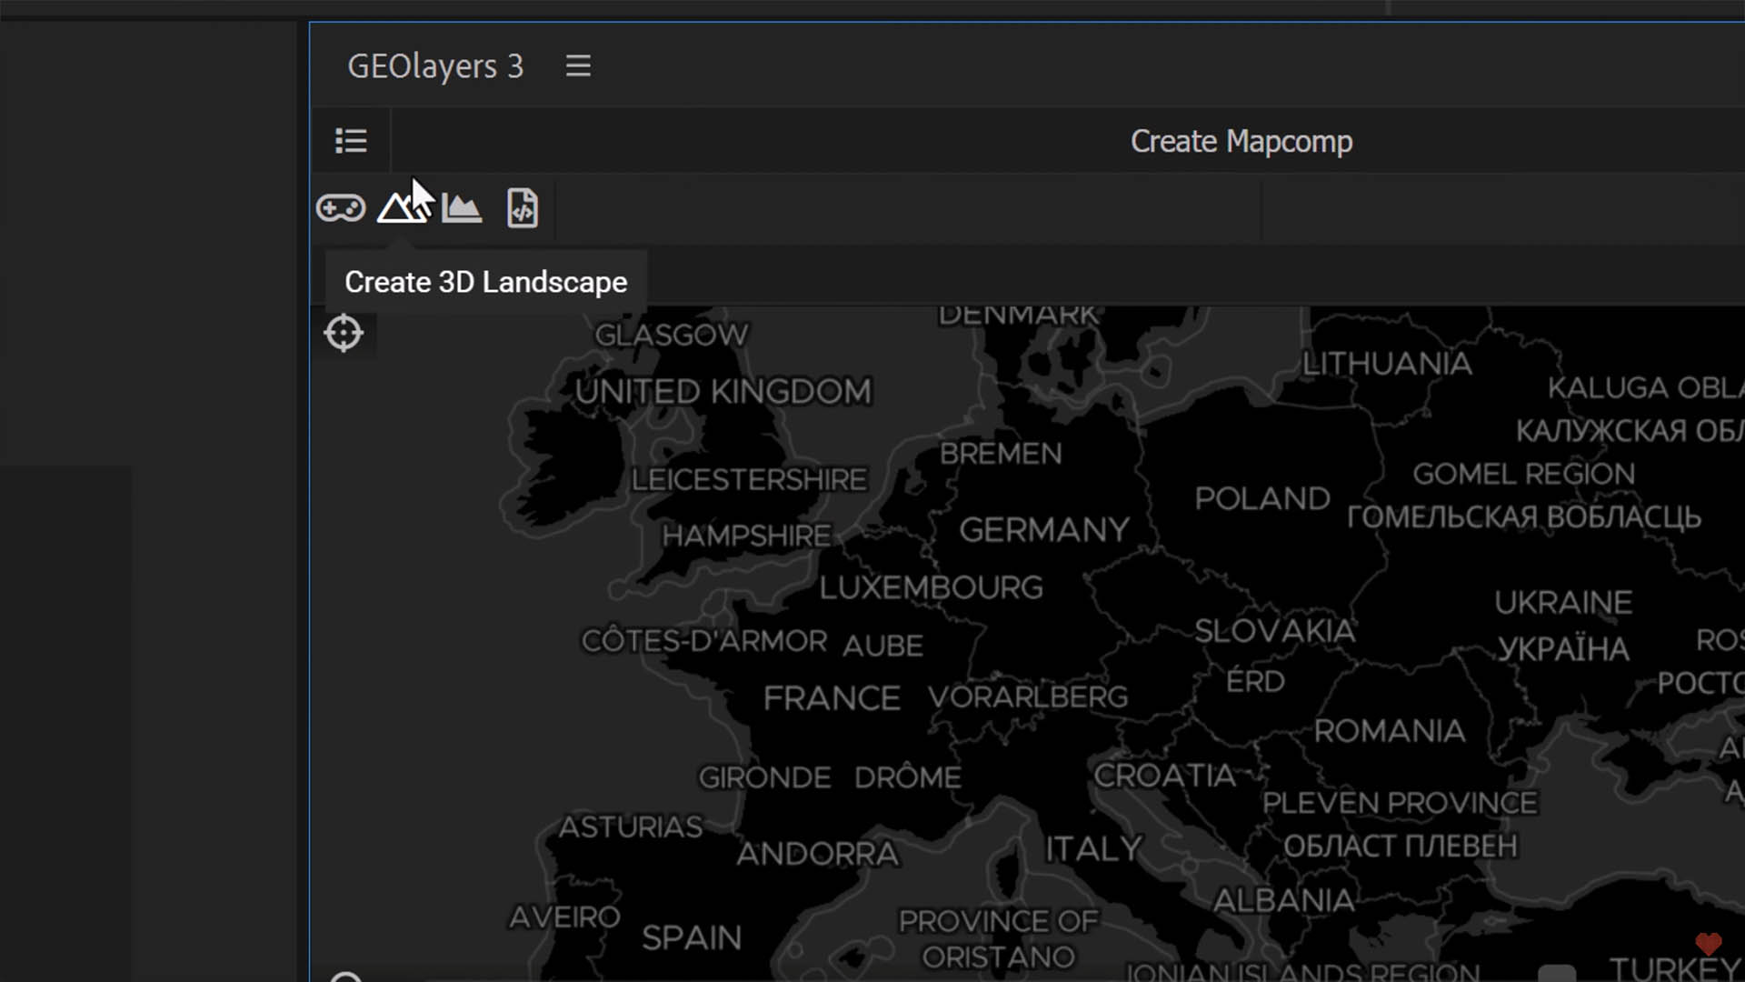Viewport: 1745px width, 982px height.
Task: Open the GEOlayers 3 hamburger menu
Action: click(x=578, y=65)
